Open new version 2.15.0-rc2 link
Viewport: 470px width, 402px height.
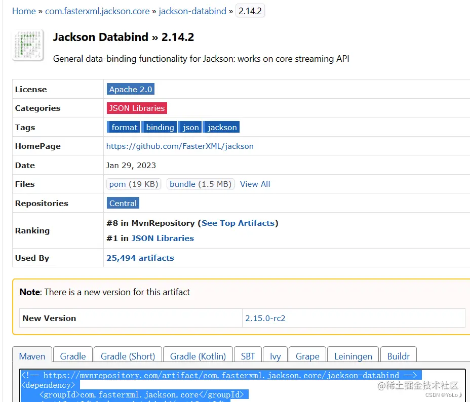tap(265, 318)
